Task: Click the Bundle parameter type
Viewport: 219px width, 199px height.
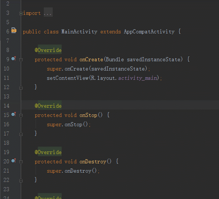Action: point(115,59)
